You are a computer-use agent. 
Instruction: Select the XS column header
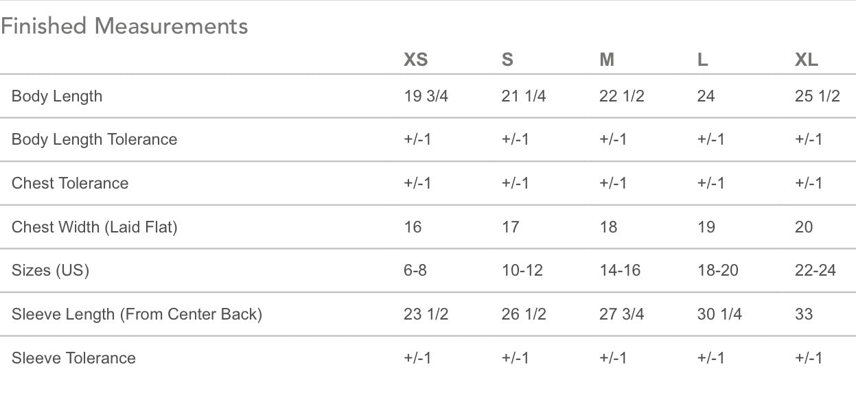pos(415,60)
